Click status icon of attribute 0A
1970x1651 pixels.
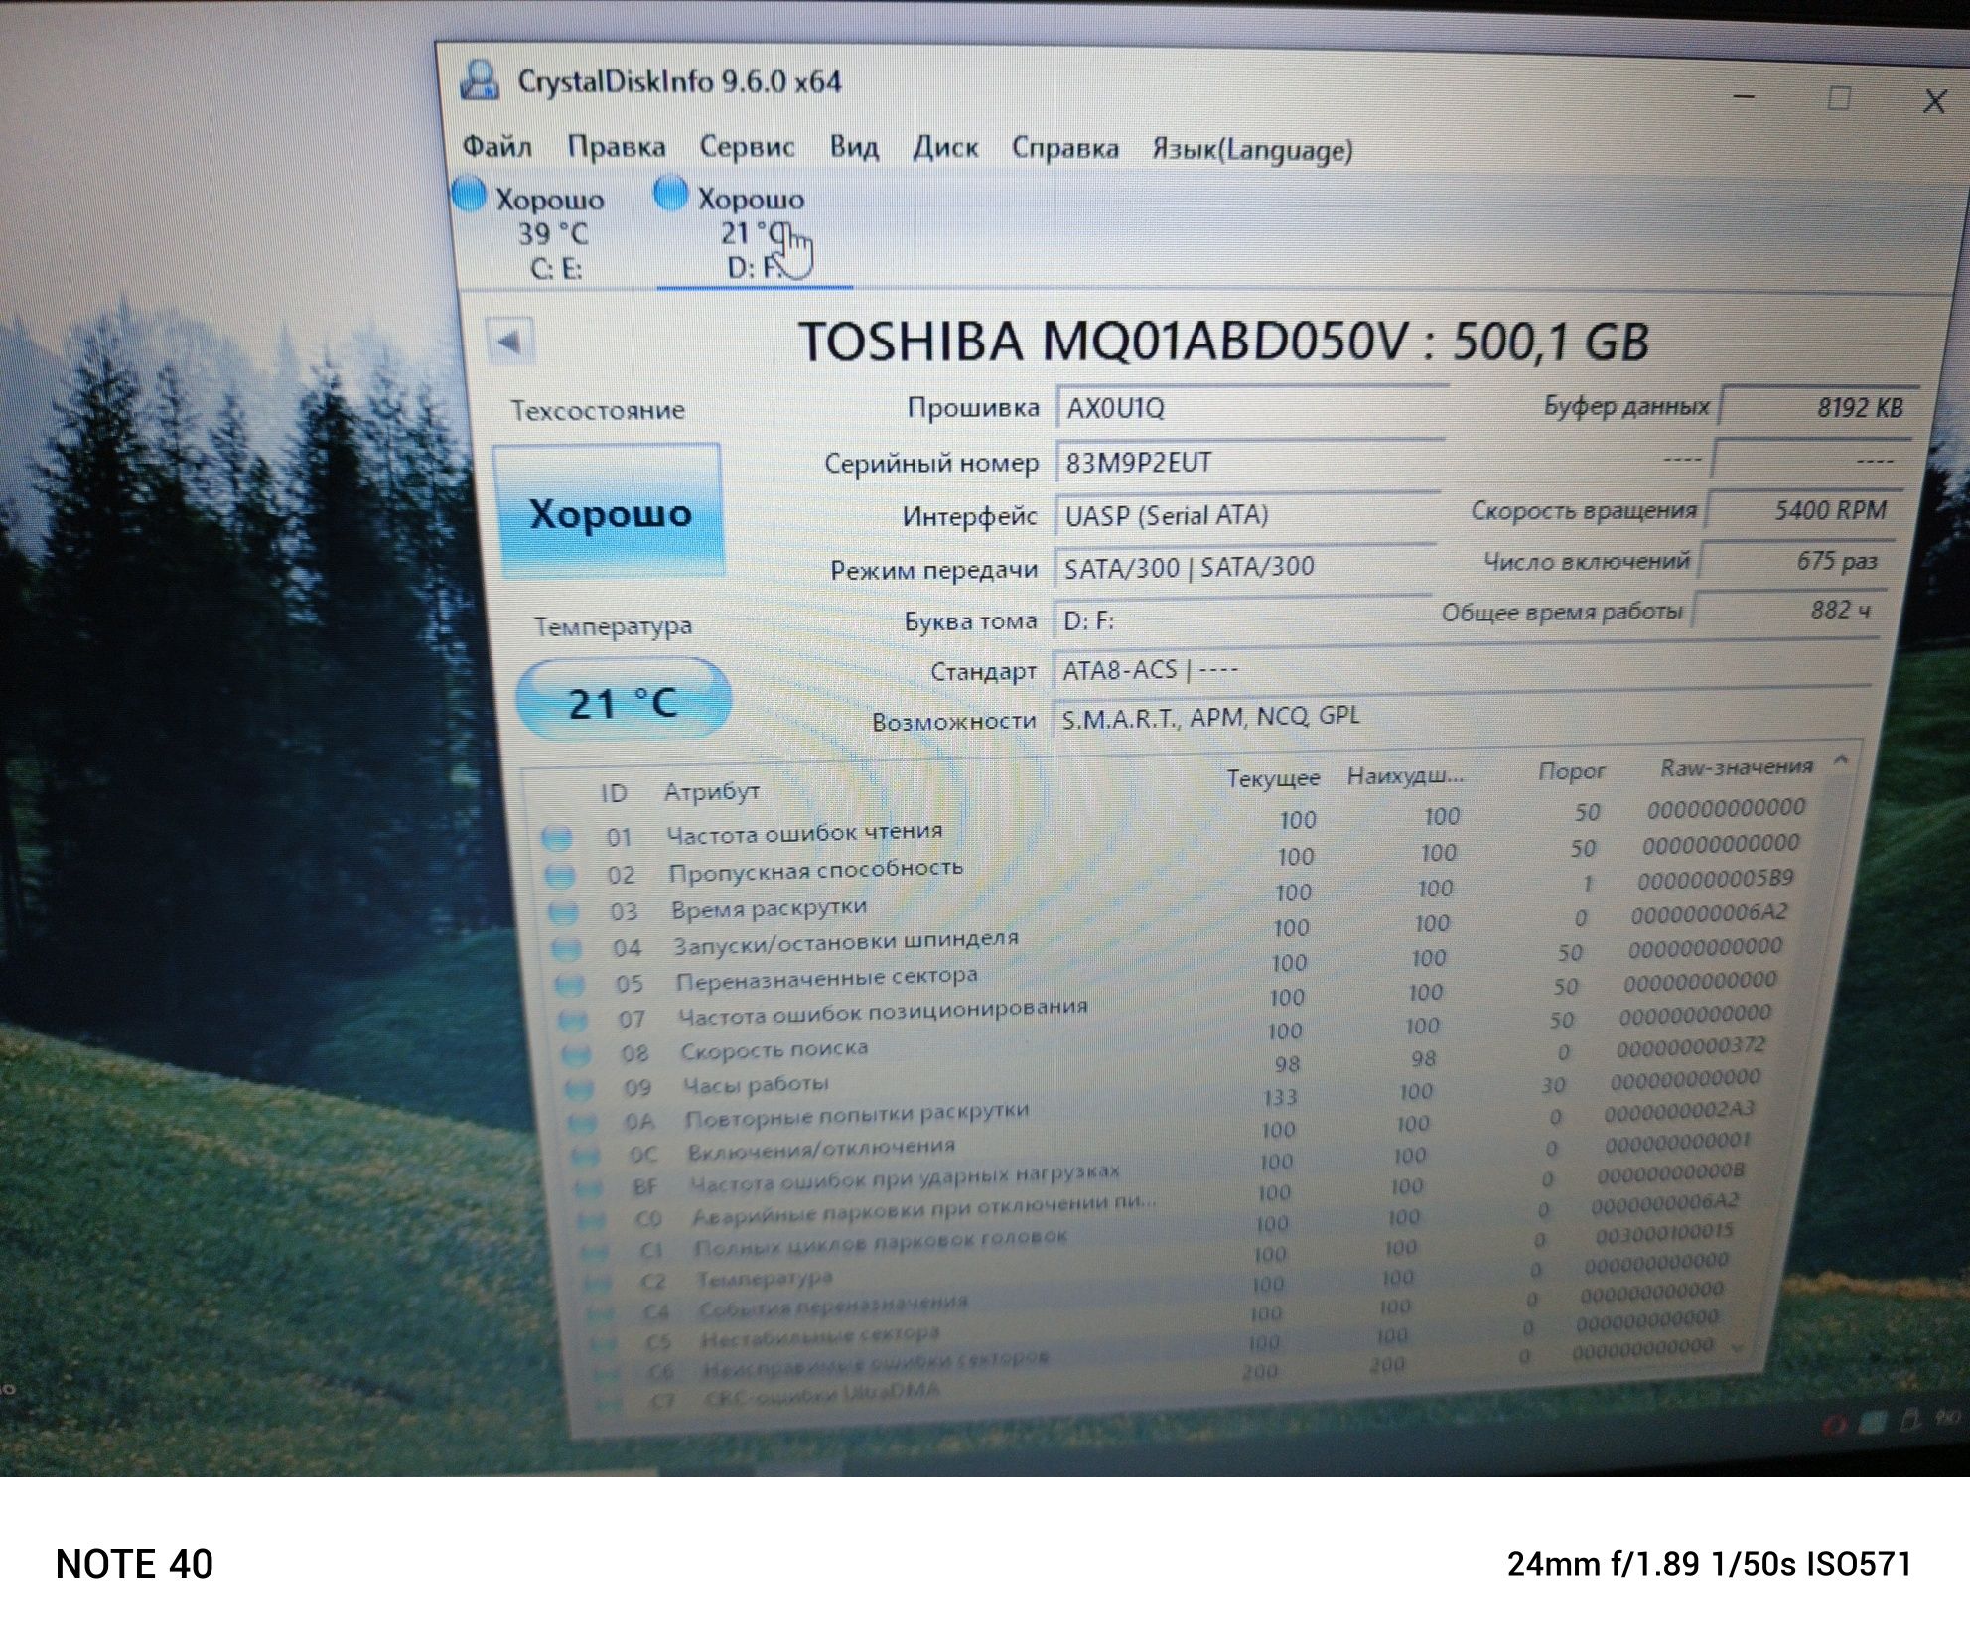click(x=583, y=1124)
